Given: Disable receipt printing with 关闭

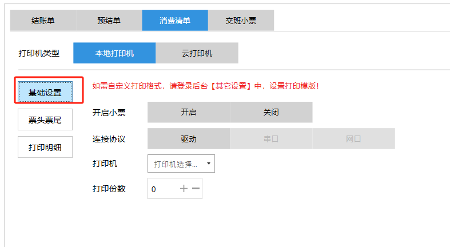Looking at the screenshot, I should click(x=271, y=112).
